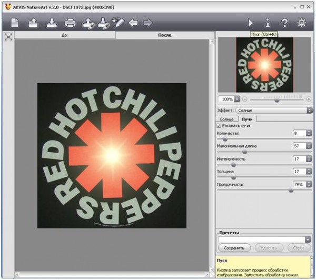Click the horizontal scrollbar under the image
This screenshot has width=316, height=280.
112,274
